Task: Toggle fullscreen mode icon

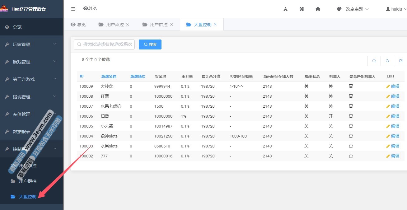Action: 302,9
